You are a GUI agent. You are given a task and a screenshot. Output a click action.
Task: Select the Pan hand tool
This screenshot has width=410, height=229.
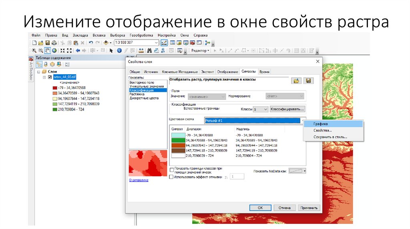pos(47,51)
